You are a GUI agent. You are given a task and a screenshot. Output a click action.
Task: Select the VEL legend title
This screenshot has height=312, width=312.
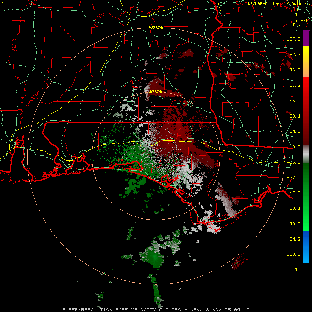(304, 21)
